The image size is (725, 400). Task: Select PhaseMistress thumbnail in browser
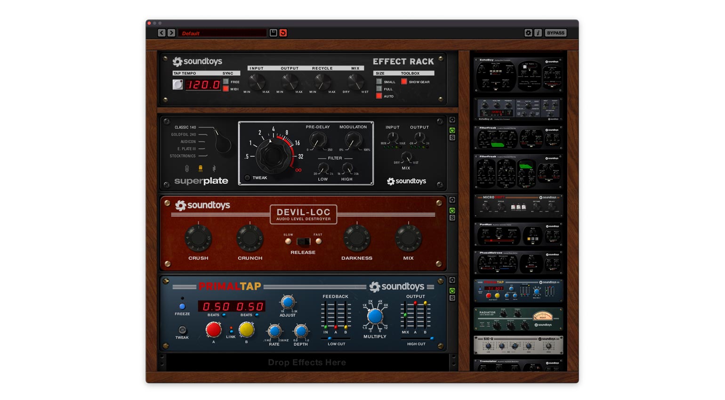pyautogui.click(x=518, y=263)
